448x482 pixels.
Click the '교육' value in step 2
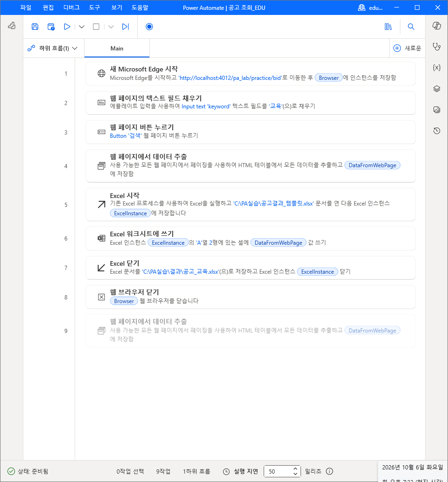tap(275, 106)
